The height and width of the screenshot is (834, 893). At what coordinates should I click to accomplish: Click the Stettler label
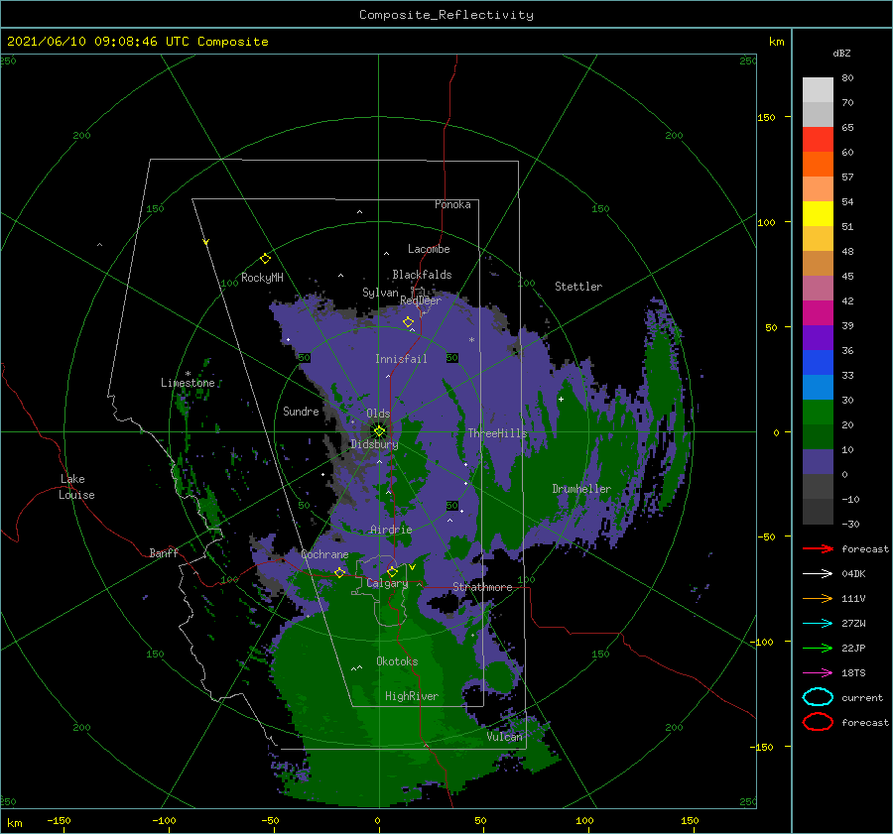(578, 287)
